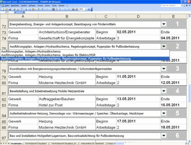This screenshot has width=191, height=145.
Task: Switch to the Terminübersicht Bauablauf_A3 sheet tab
Action: pos(64,143)
